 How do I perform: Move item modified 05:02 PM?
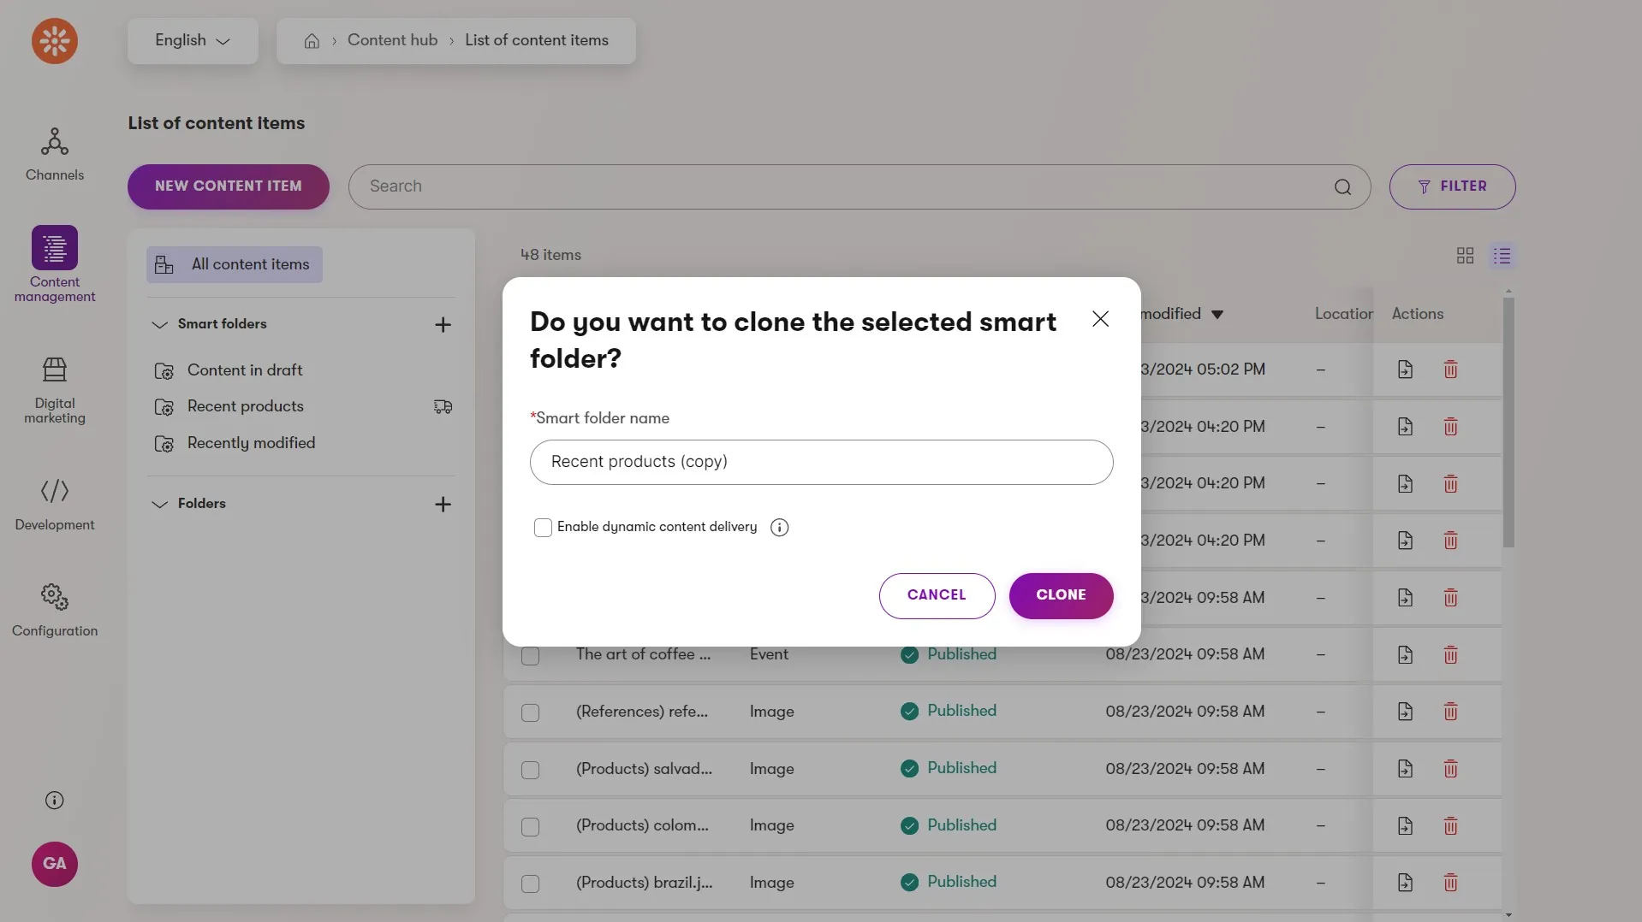(1405, 369)
